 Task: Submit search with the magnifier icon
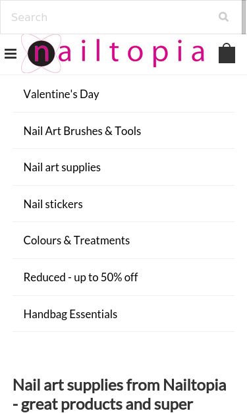[x=223, y=17]
